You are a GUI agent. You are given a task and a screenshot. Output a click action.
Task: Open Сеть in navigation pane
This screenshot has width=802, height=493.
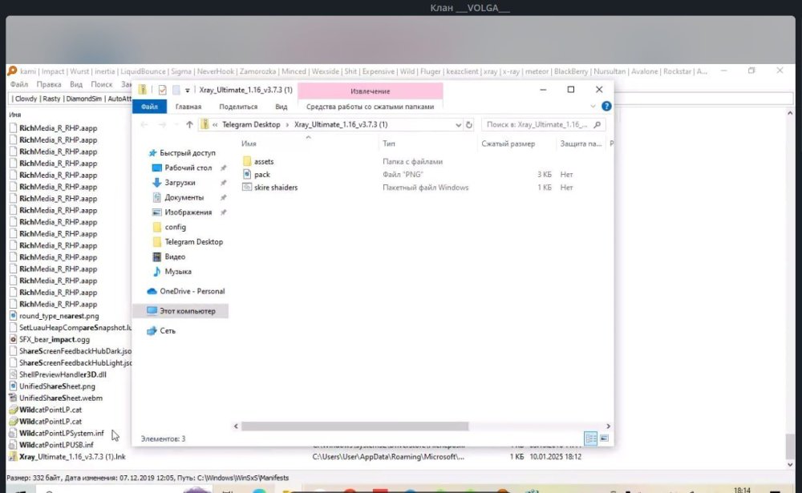[x=168, y=331]
